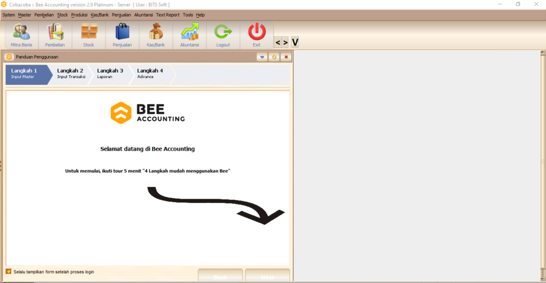
Task: Toggle 'Selalu tampilkan form setelah proses login' checkbox
Action: (x=9, y=271)
